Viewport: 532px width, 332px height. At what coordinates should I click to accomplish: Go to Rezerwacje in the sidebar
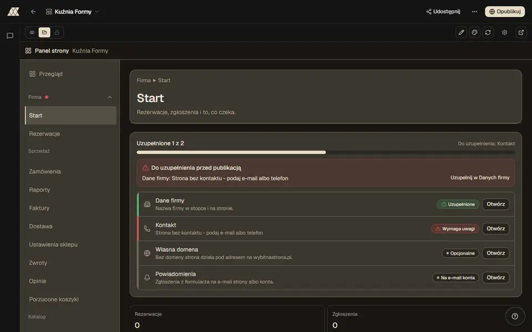tap(70, 133)
